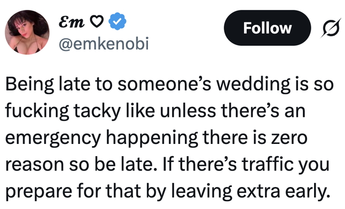The image size is (345, 209).
Task: Click the display name Em
Action: (x=72, y=22)
